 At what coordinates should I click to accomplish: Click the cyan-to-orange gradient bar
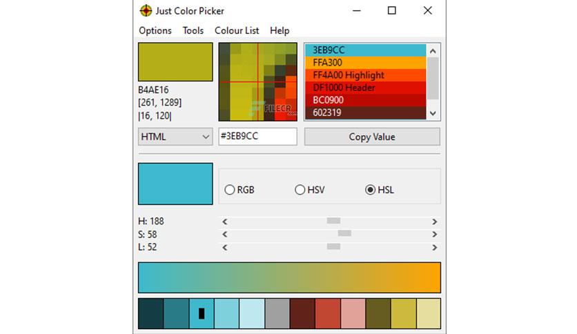[289, 277]
